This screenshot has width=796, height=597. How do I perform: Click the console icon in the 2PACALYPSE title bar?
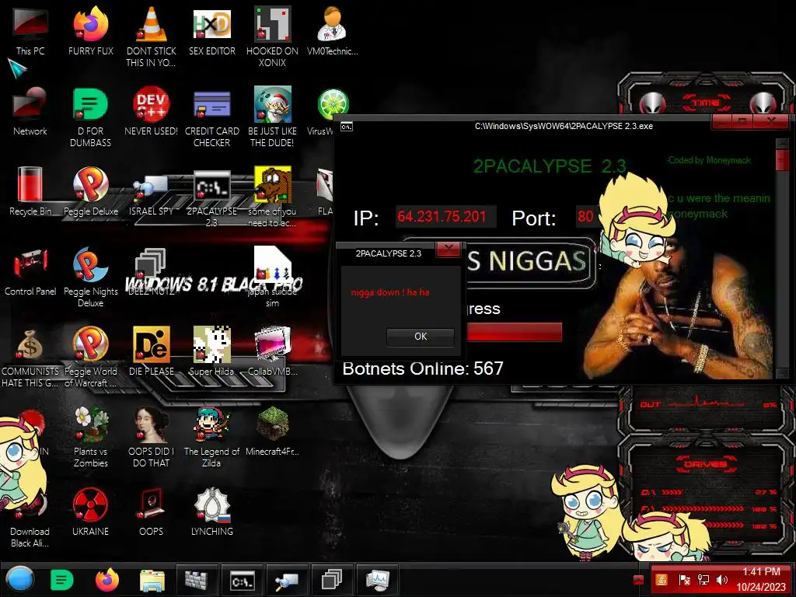(346, 127)
